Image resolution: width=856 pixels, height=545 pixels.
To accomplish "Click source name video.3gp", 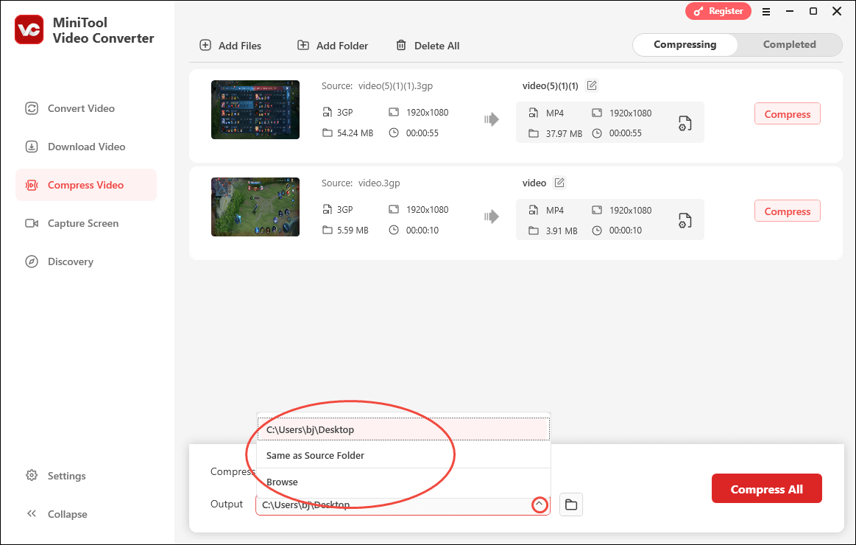I will pyautogui.click(x=379, y=183).
